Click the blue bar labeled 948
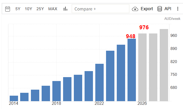 point(132,70)
